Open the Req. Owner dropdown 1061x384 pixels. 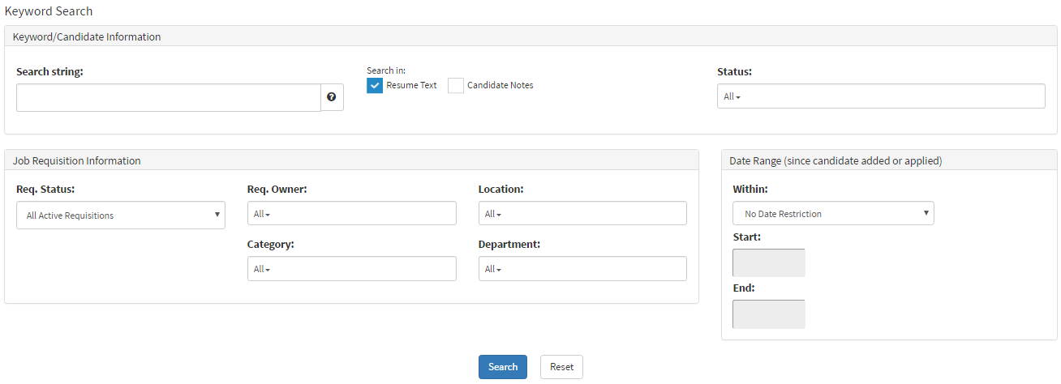click(x=351, y=214)
